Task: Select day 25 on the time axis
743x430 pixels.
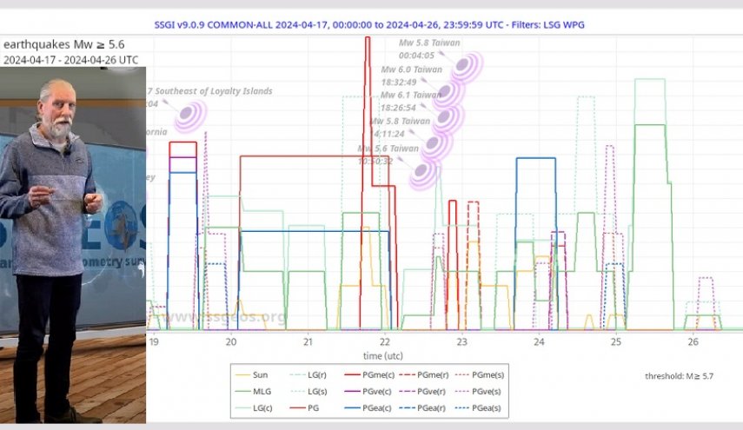Action: click(616, 341)
